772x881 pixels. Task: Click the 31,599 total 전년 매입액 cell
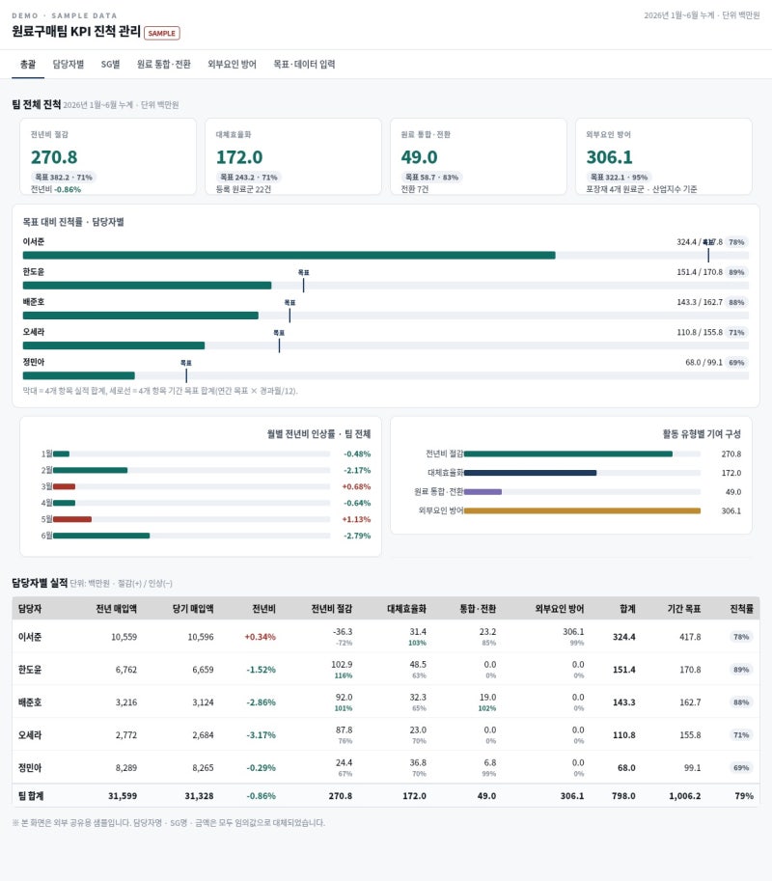pyautogui.click(x=123, y=796)
